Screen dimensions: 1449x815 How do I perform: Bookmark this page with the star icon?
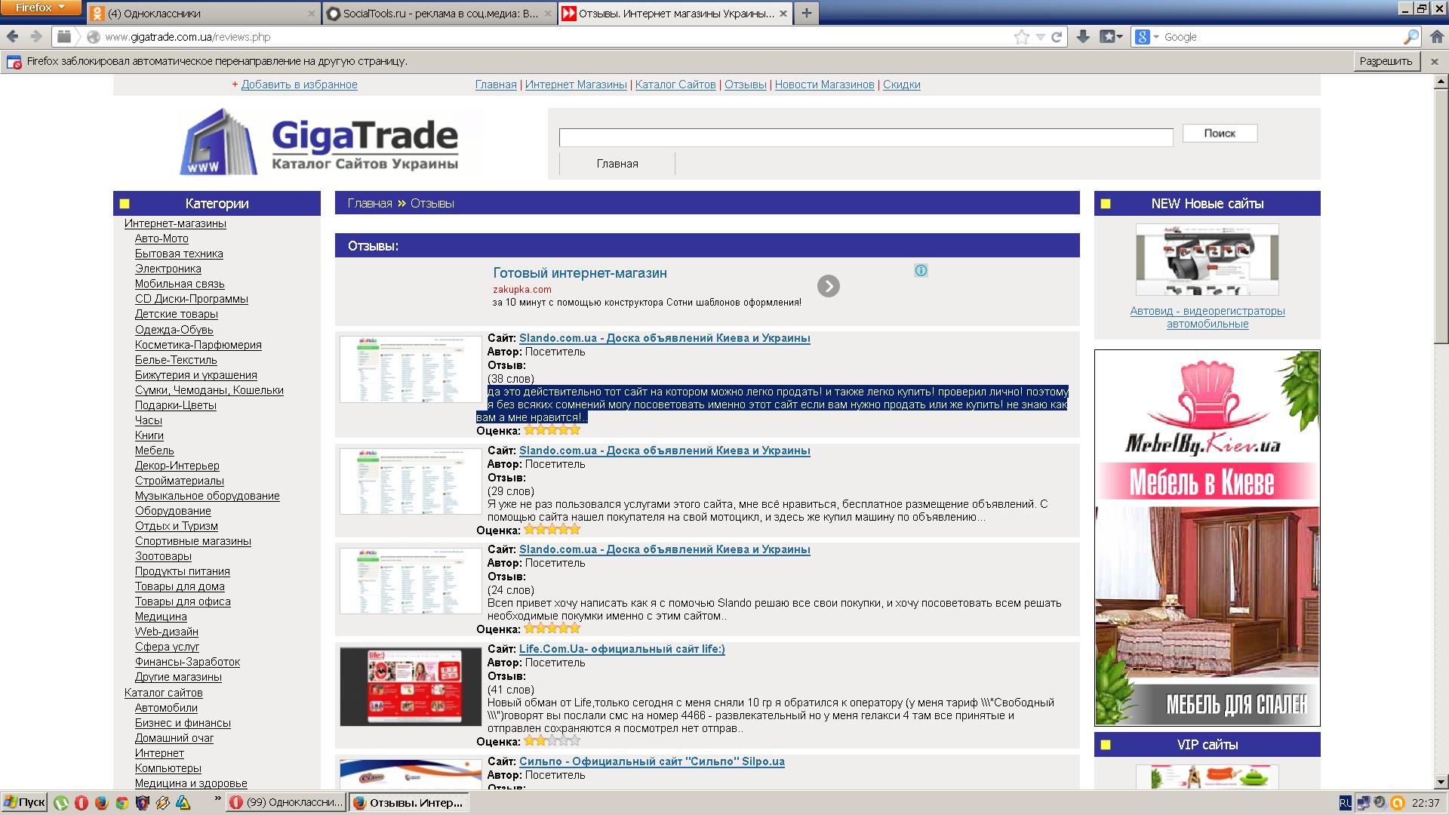pos(1021,37)
